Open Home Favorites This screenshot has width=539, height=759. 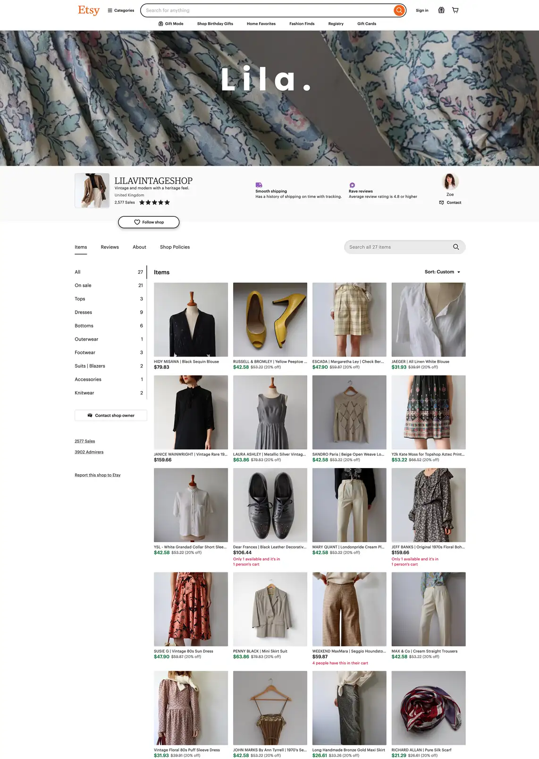(x=261, y=24)
